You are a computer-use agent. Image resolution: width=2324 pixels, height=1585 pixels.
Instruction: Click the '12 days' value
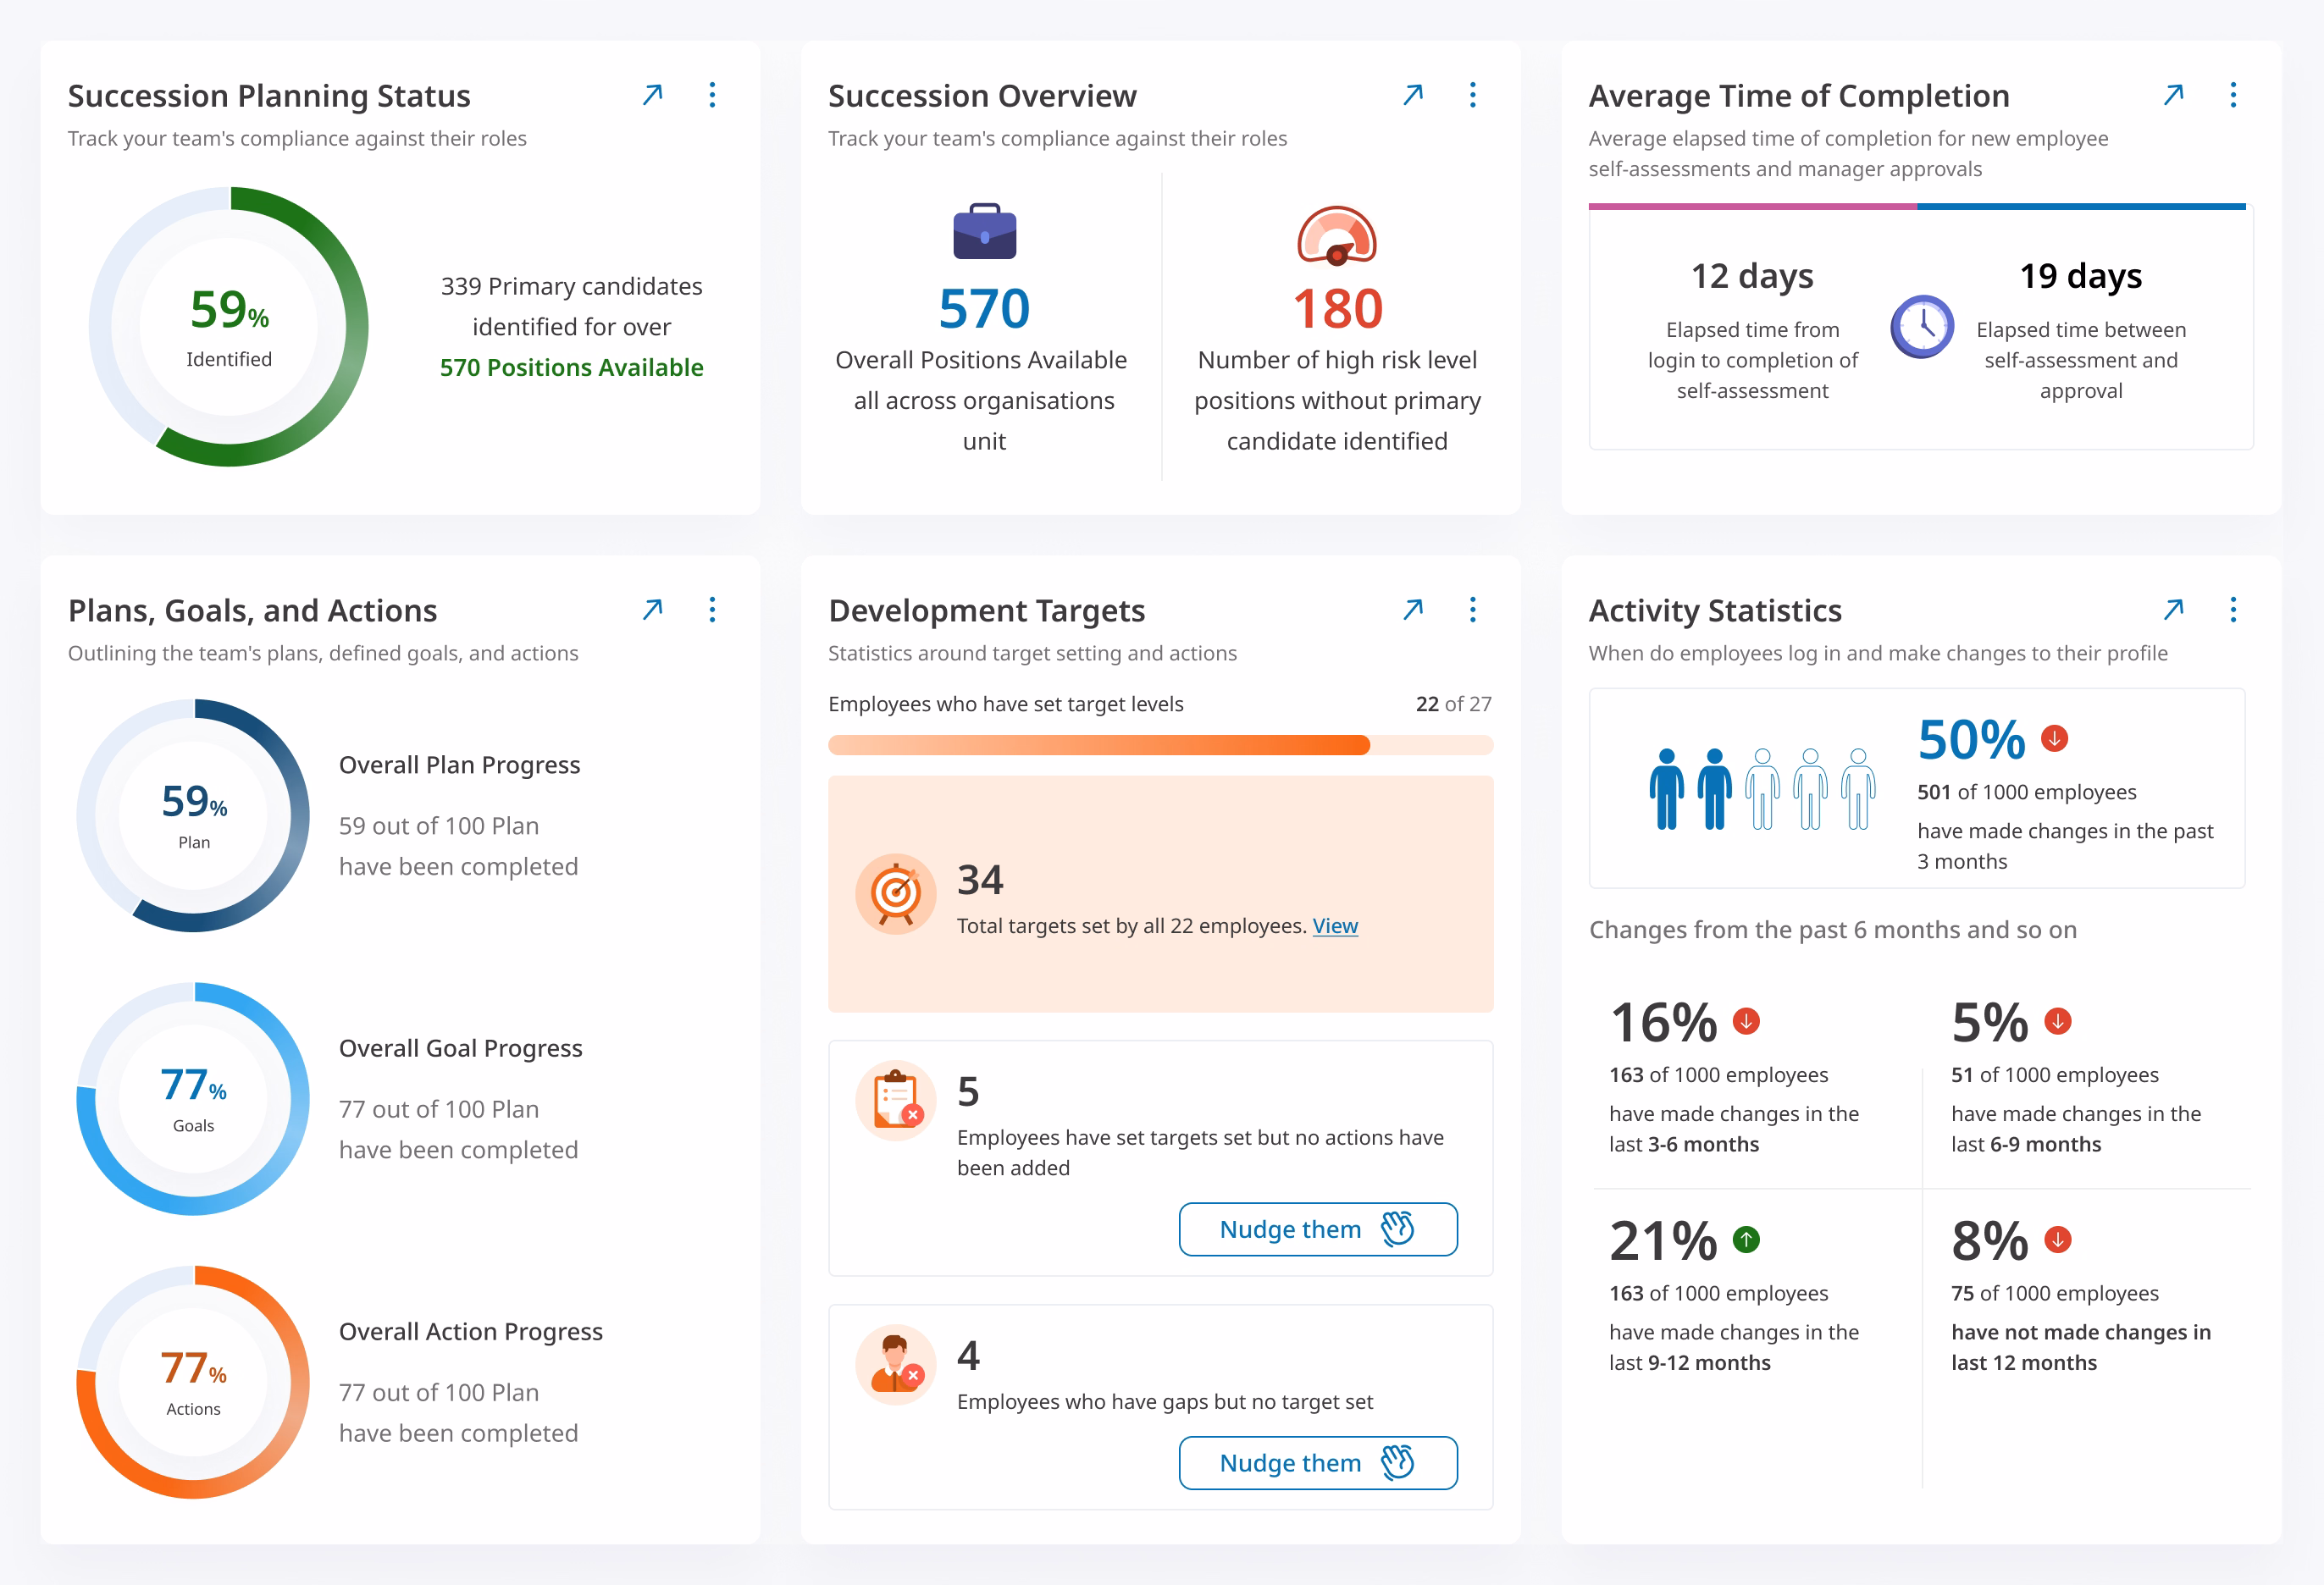coord(1752,275)
